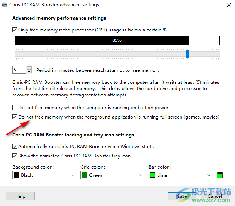Toggle the CPU usage threshold checkbox
This screenshot has height=206, width=235.
(x=15, y=30)
